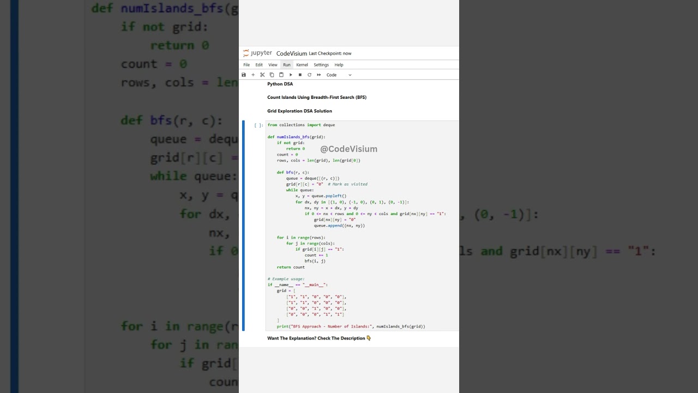The height and width of the screenshot is (393, 698).
Task: Click the 'def bfs(r, c):' line
Action: click(x=293, y=172)
